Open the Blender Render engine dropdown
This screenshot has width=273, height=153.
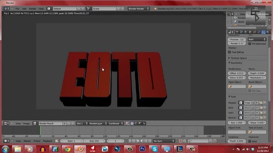click(138, 8)
